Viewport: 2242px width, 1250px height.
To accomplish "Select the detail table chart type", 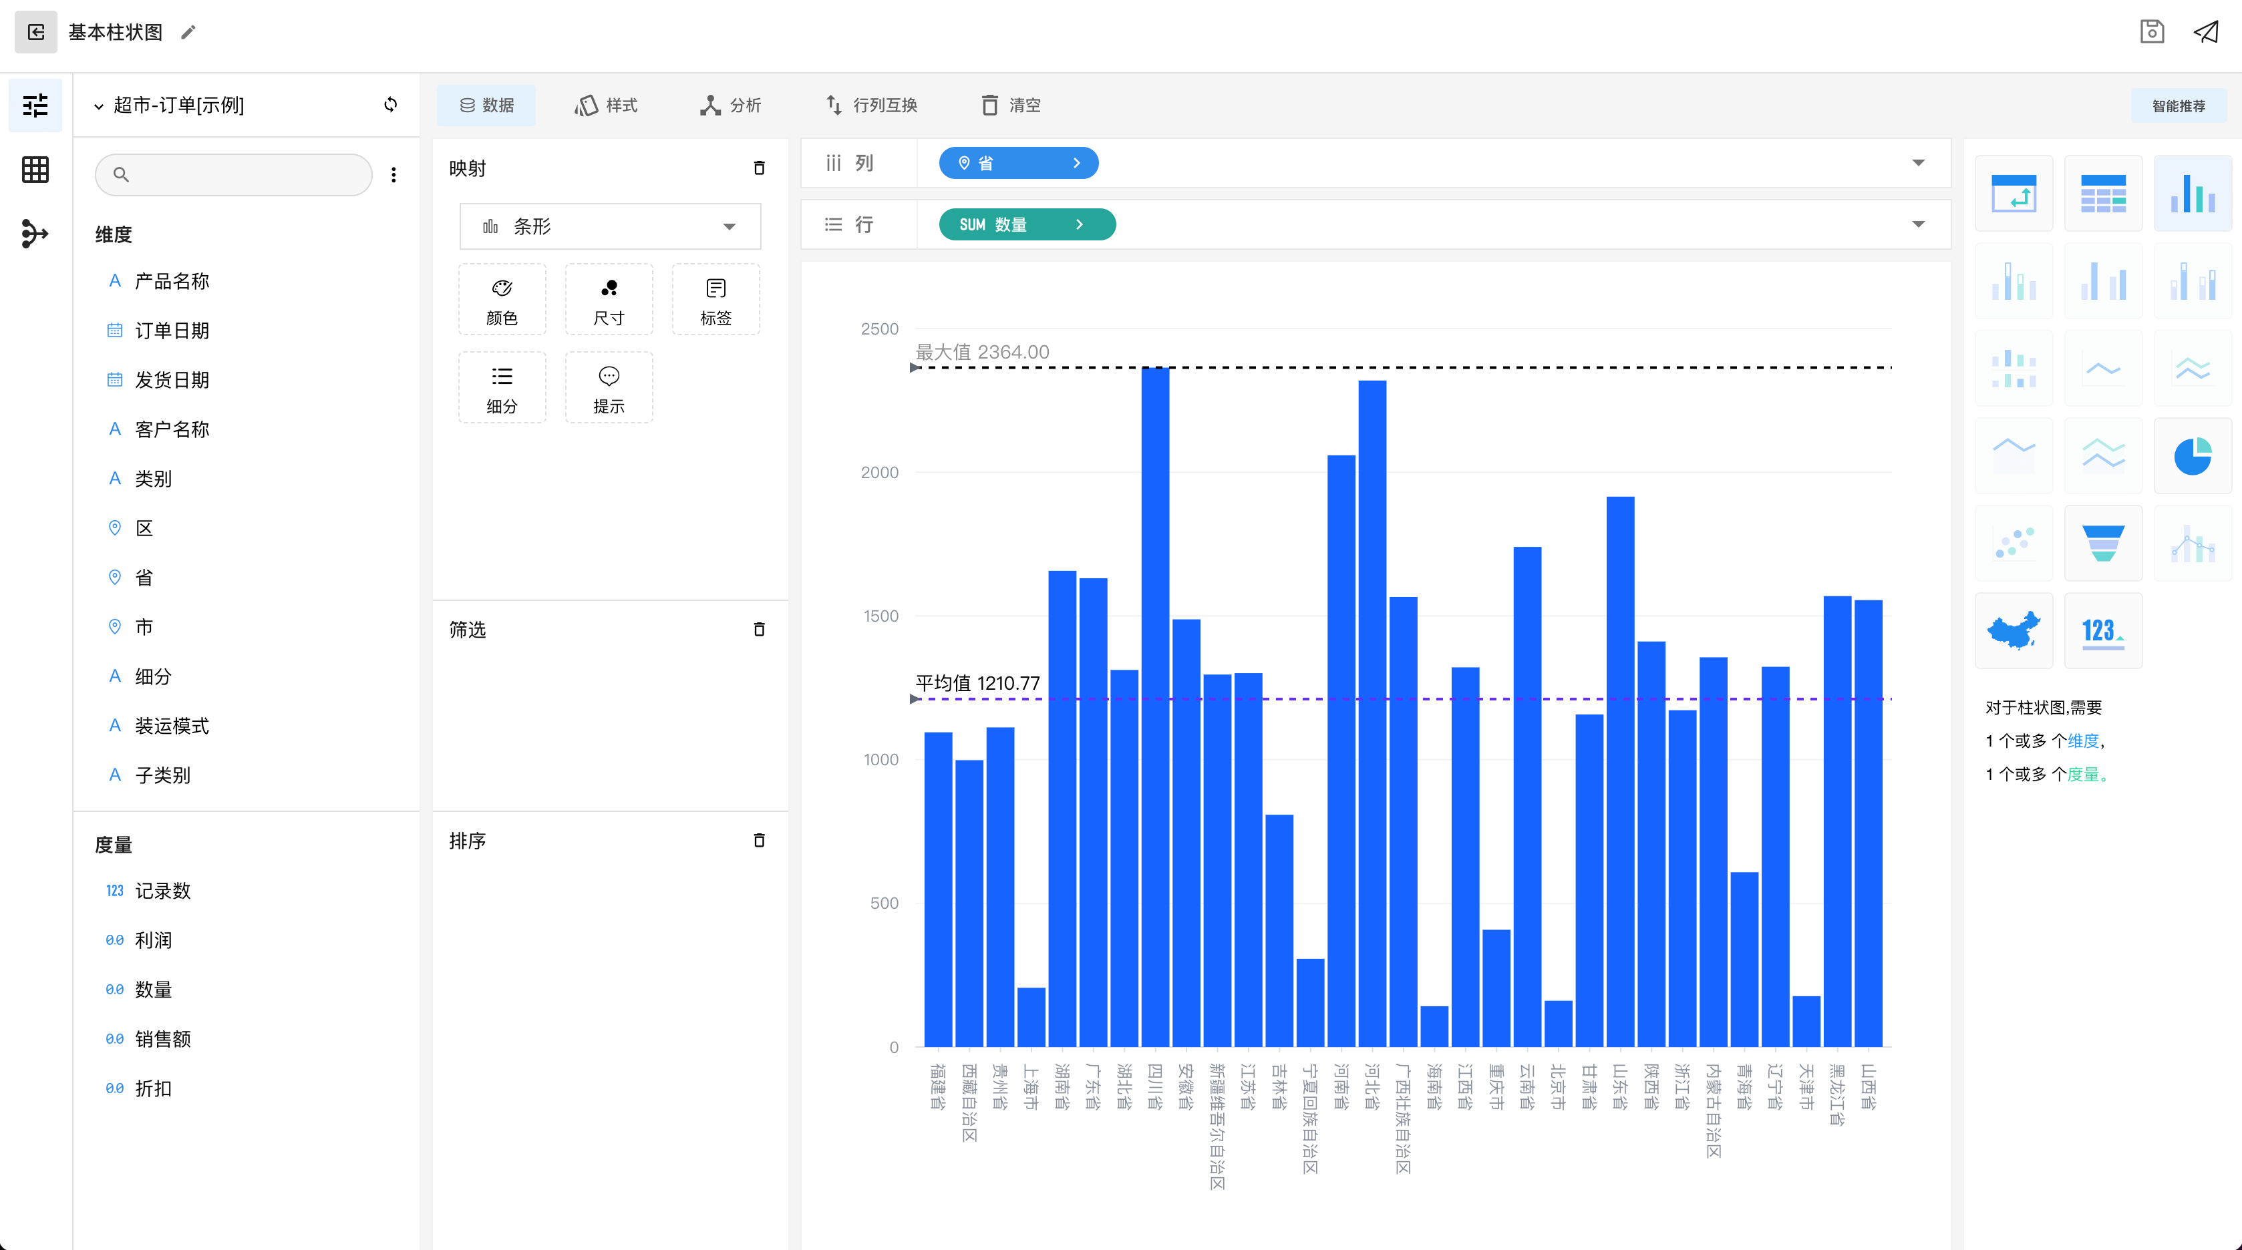I will (x=2104, y=193).
